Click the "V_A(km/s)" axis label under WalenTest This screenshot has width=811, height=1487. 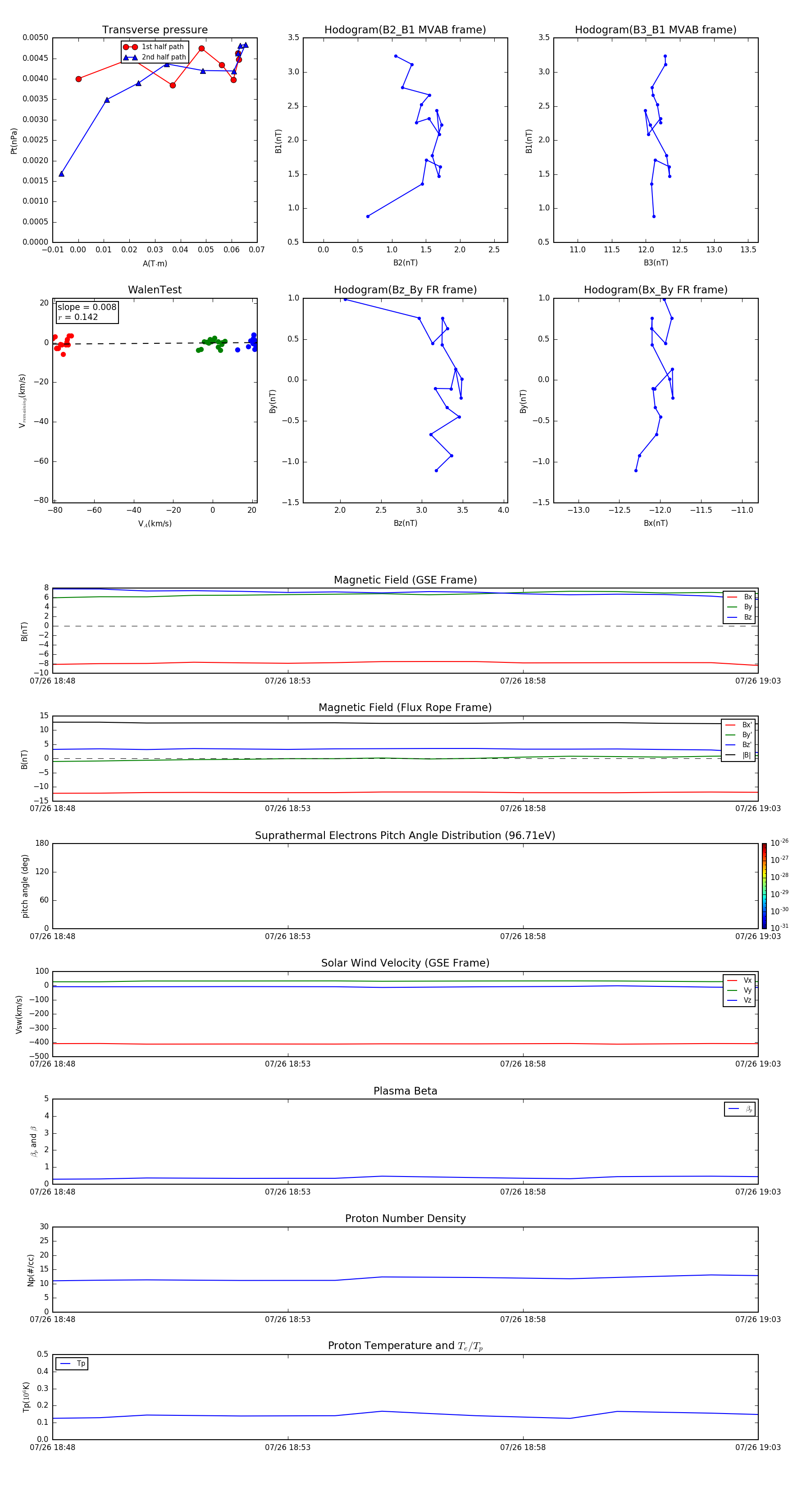(x=155, y=524)
